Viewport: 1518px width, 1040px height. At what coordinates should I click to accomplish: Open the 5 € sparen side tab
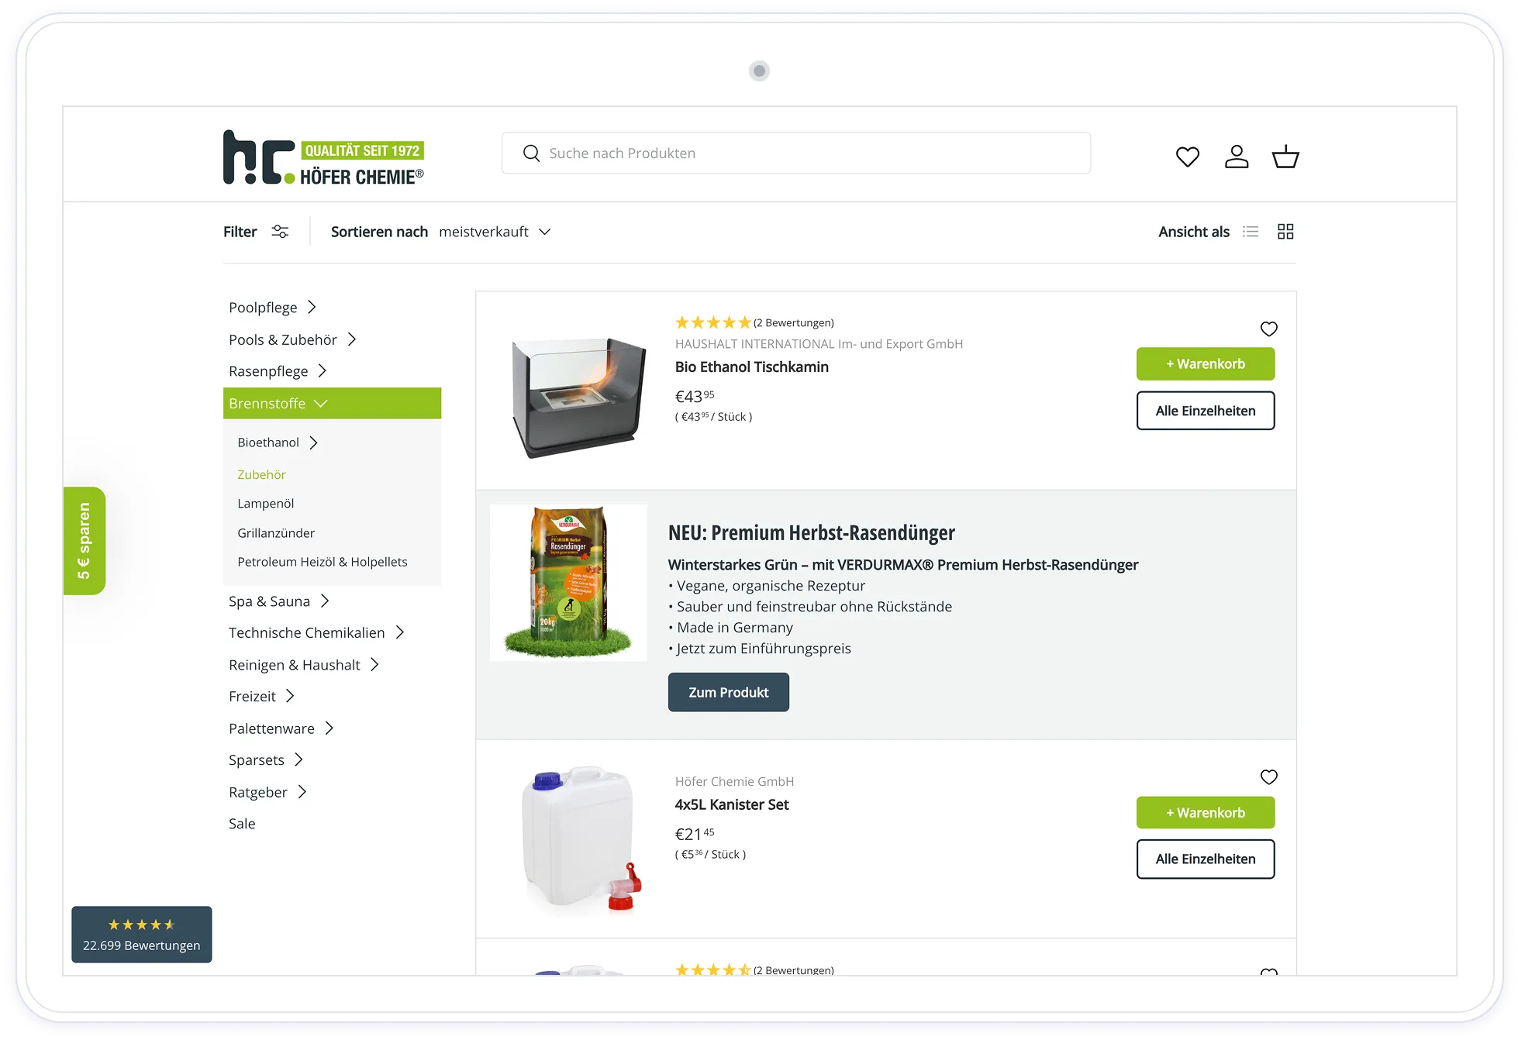coord(84,541)
